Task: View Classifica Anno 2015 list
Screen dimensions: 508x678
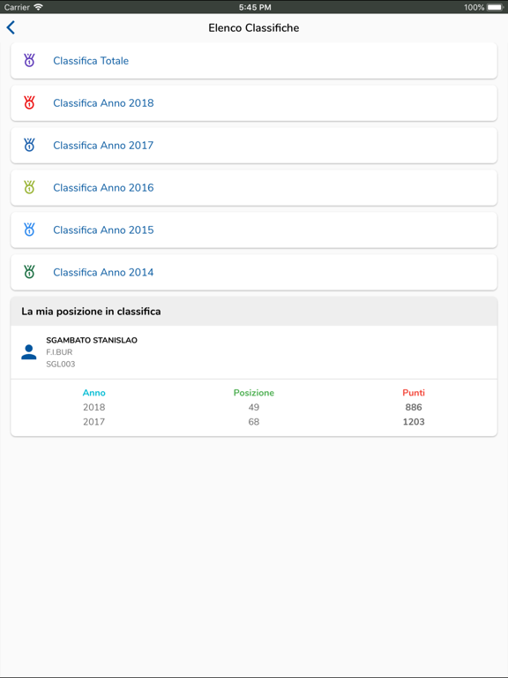Action: 254,230
